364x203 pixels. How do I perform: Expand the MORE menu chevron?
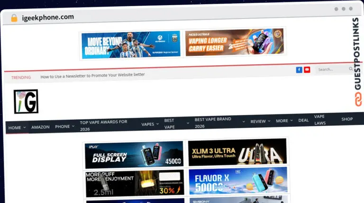pos(291,121)
